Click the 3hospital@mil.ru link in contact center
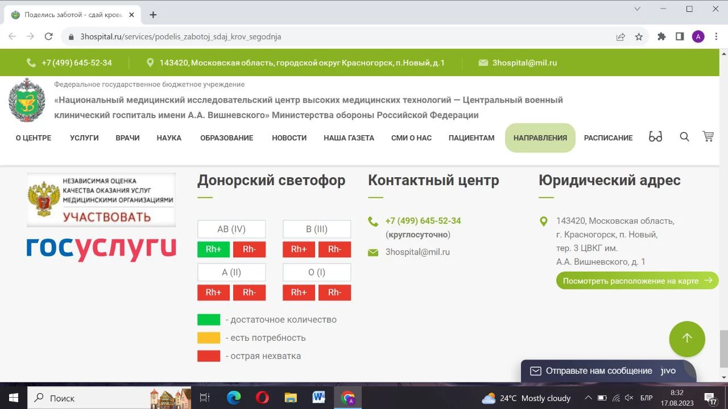Image resolution: width=728 pixels, height=409 pixels. pyautogui.click(x=417, y=252)
